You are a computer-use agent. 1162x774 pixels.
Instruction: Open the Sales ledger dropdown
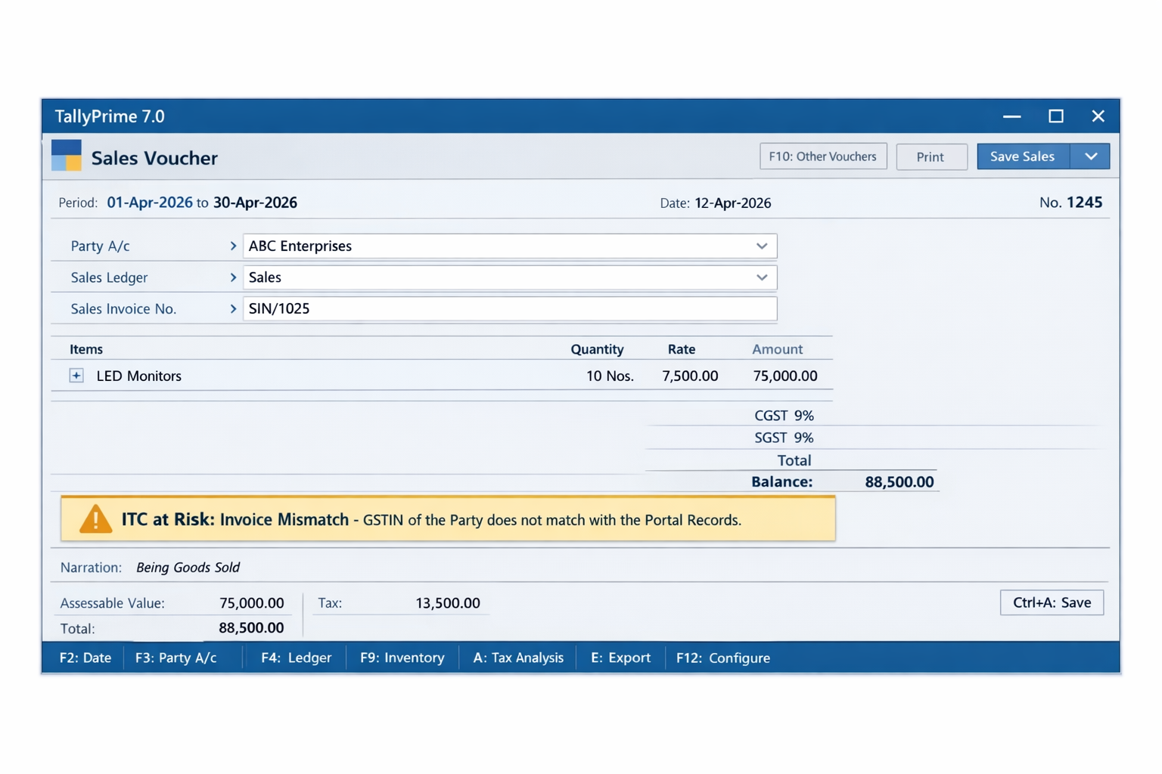coord(762,277)
